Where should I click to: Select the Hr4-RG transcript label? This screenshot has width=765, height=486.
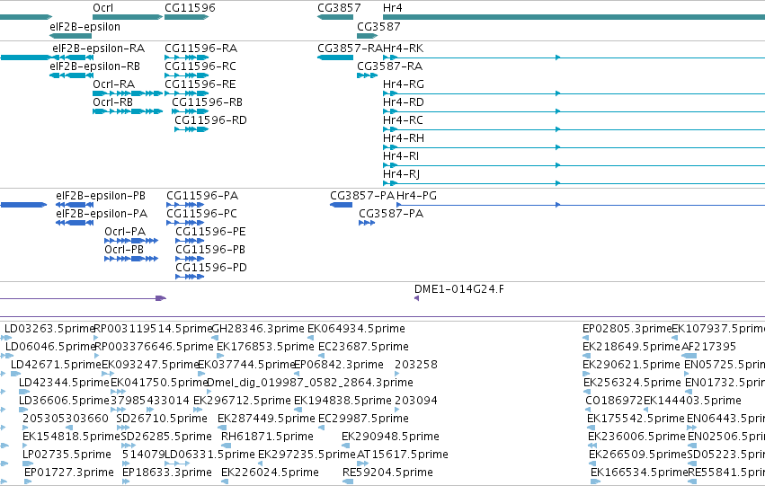404,84
